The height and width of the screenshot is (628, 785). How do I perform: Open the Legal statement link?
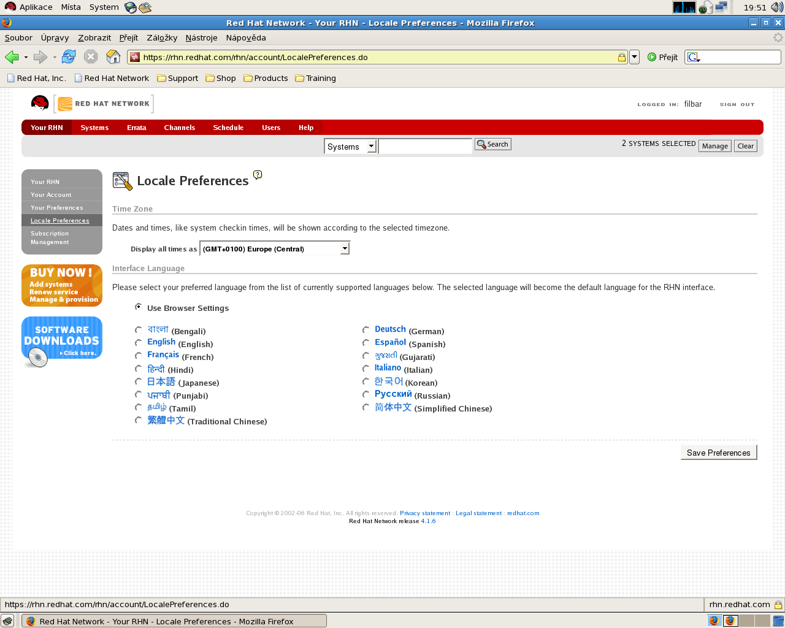(479, 513)
